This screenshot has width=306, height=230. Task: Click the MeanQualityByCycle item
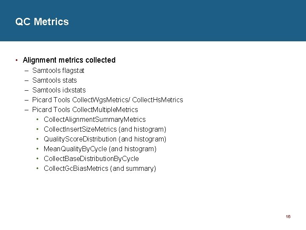tap(100, 149)
